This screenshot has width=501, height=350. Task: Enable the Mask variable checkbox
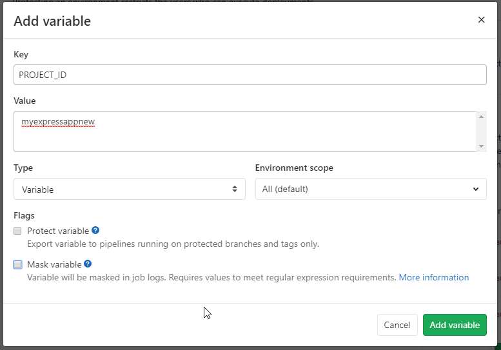[x=17, y=264]
